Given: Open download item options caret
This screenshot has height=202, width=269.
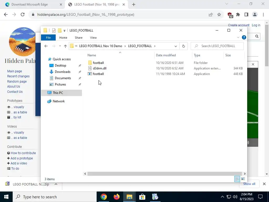Looking at the screenshot, I should [56, 184].
